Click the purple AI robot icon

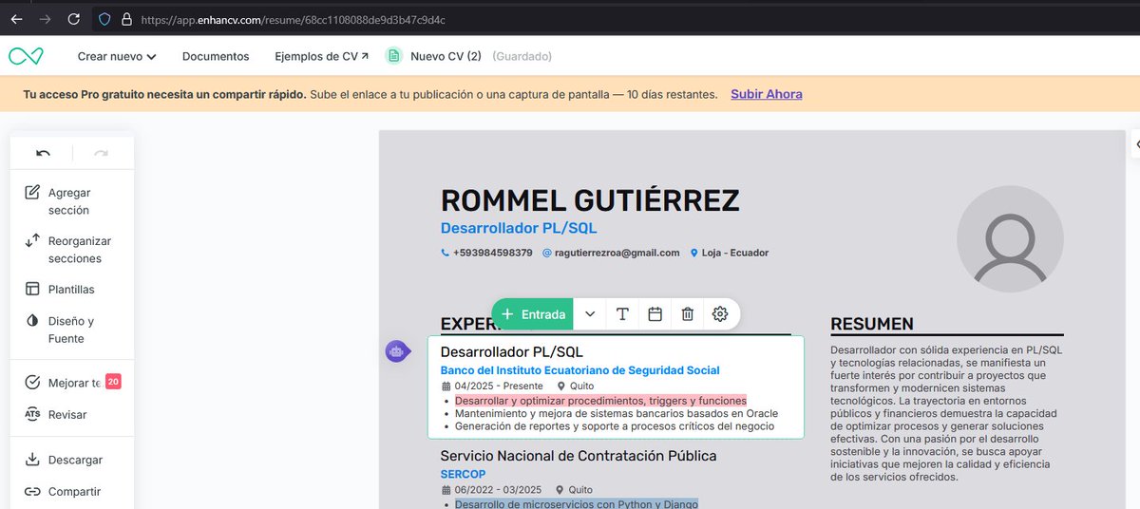tap(397, 351)
